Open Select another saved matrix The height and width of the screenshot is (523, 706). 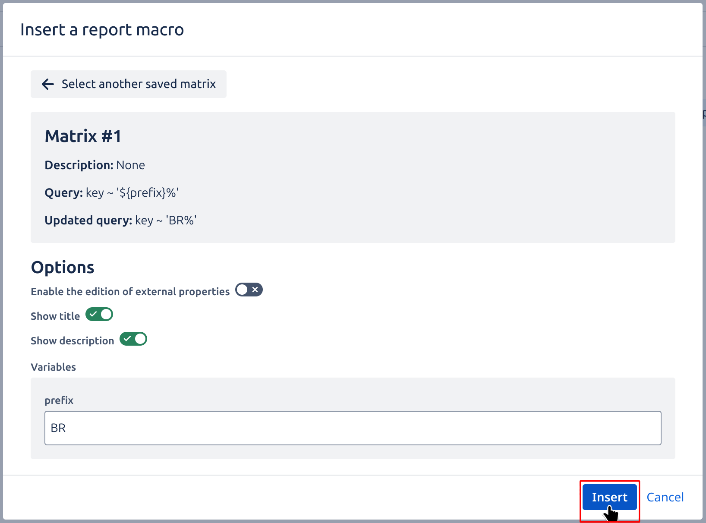[x=128, y=84]
